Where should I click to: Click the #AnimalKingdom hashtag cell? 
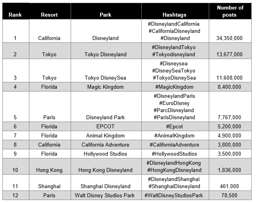(x=175, y=135)
